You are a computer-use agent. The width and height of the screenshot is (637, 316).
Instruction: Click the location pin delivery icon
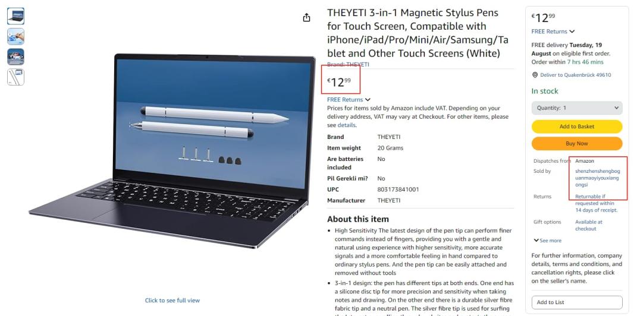(x=535, y=75)
